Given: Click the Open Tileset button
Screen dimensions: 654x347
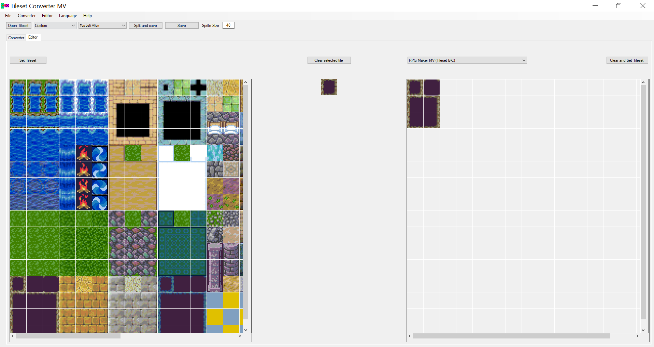Looking at the screenshot, I should pyautogui.click(x=18, y=25).
